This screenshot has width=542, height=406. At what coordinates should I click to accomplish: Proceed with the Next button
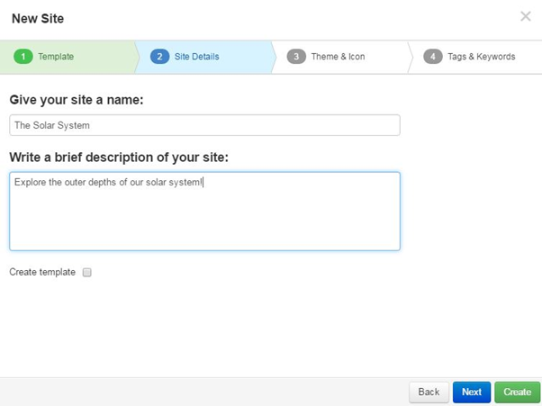pyautogui.click(x=472, y=392)
